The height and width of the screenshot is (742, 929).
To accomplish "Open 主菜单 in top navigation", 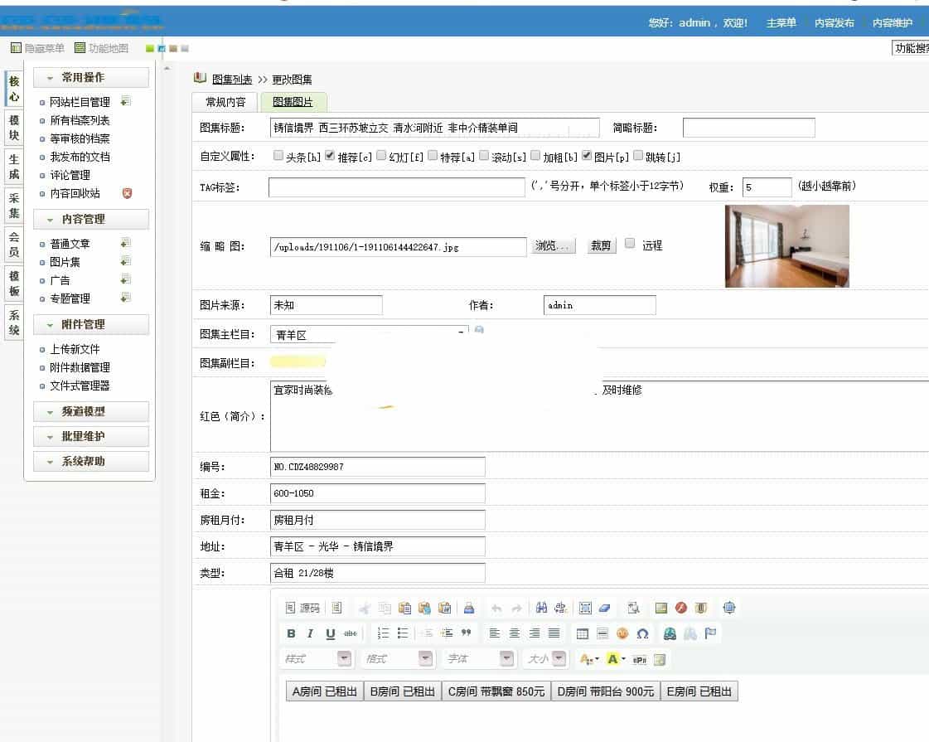I will 781,23.
